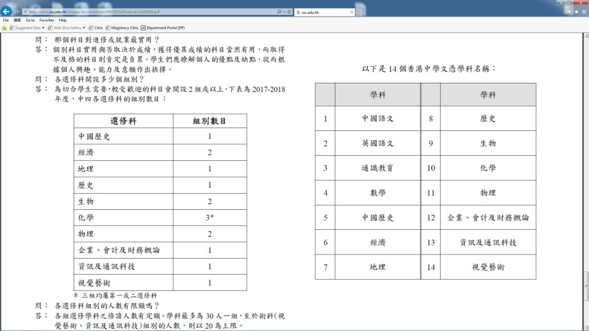Viewport: 589px width, 331px height.
Task: Click 視覺藝術 in the 選修科 table
Action: click(94, 283)
